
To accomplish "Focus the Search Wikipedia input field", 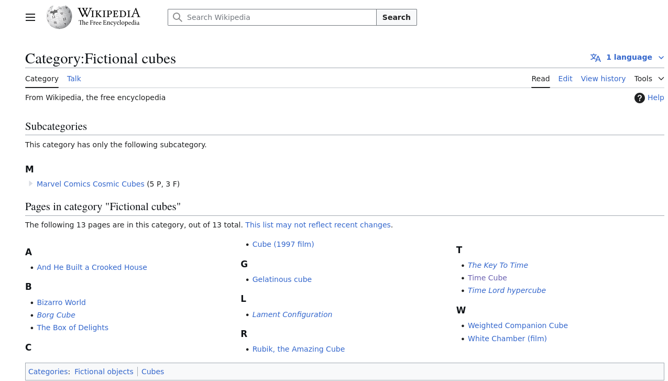I will (272, 17).
